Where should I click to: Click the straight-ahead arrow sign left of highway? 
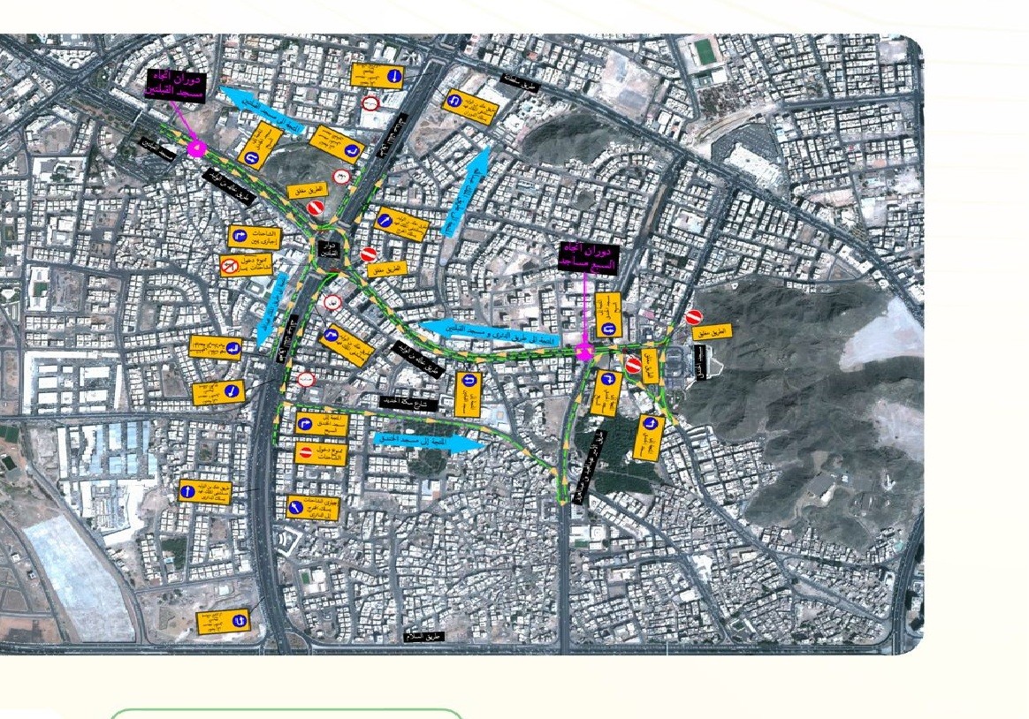point(188,491)
